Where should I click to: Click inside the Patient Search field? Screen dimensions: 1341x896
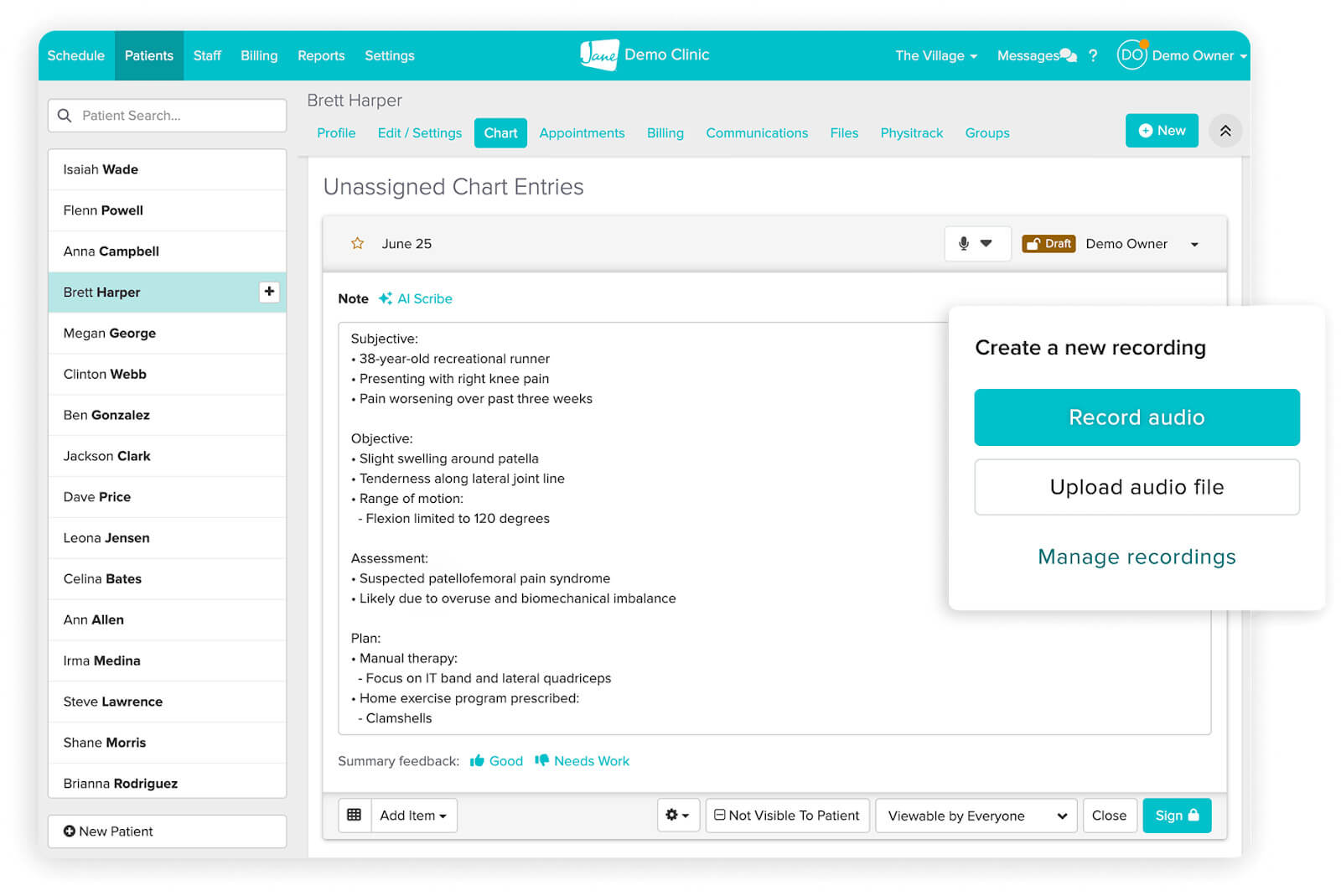click(x=168, y=116)
